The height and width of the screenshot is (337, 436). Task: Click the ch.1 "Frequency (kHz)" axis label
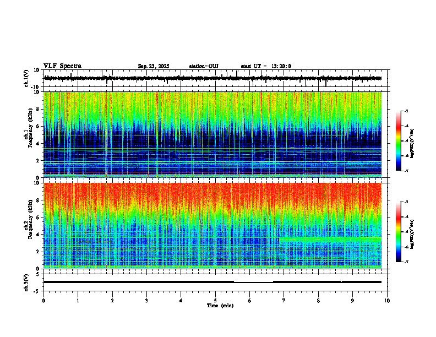30,128
